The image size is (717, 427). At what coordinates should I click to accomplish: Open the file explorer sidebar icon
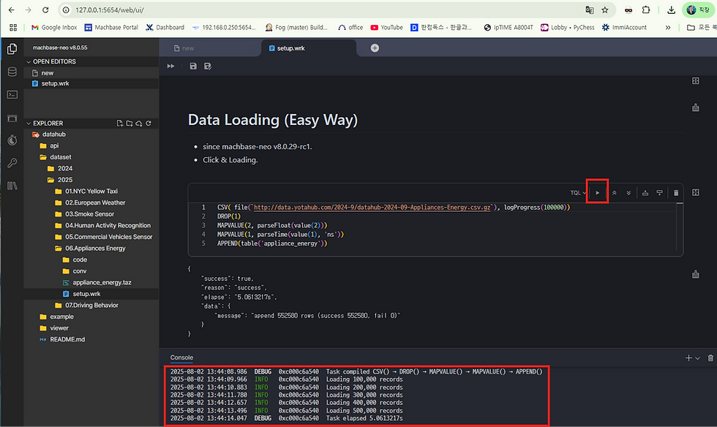[x=12, y=49]
